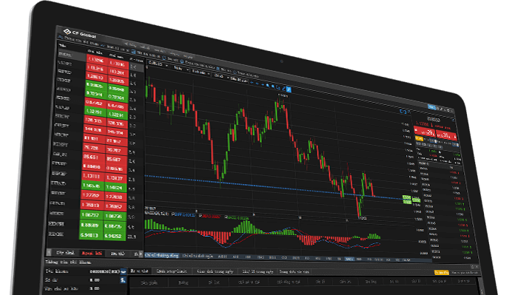
Task: Select the highlighted indicator tab below the chart
Action: coord(162,255)
